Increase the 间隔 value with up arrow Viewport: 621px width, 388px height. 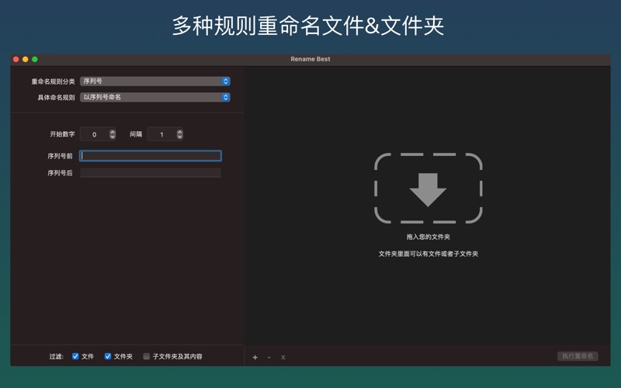tap(180, 131)
